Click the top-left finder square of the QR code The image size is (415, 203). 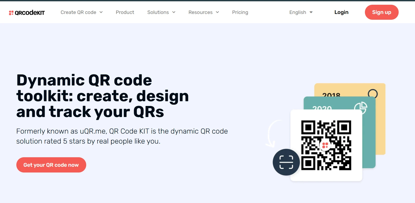pyautogui.click(x=308, y=128)
